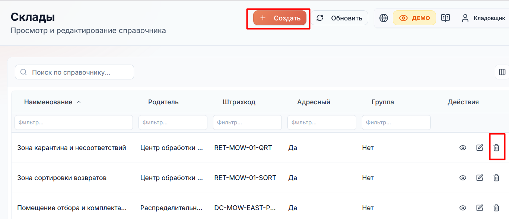The image size is (509, 219).
Task: Click barcode RET-MOW-01-QRT
Action: 243,148
